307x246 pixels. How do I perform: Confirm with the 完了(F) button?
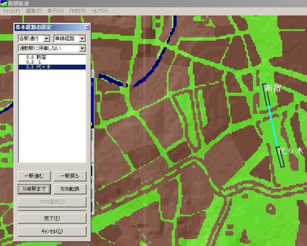(x=52, y=218)
